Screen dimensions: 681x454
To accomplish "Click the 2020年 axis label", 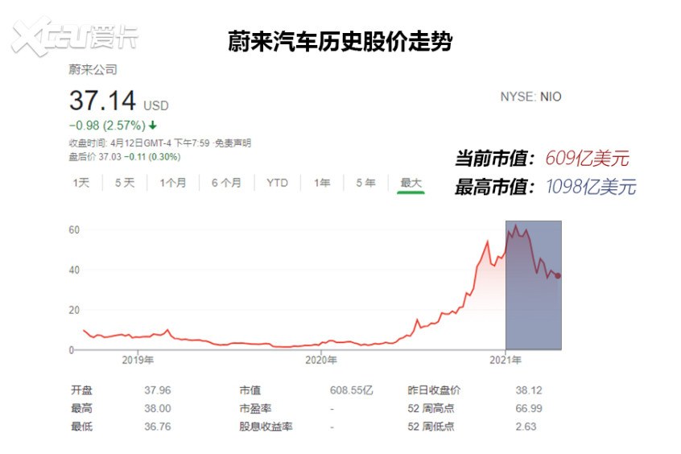I will 321,360.
